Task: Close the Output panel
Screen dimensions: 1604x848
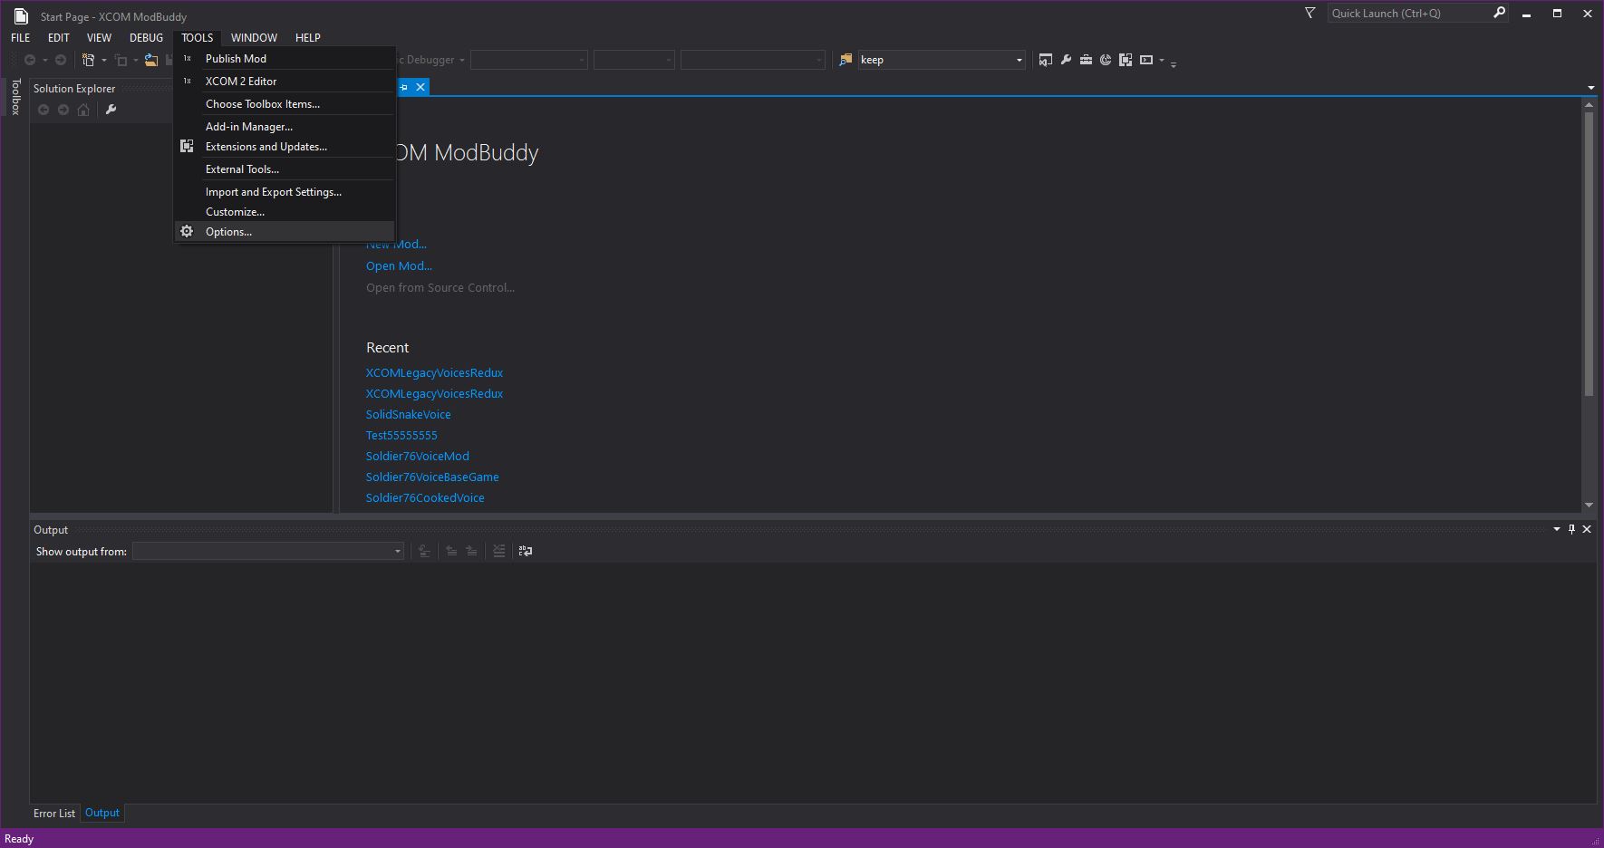Action: click(1587, 529)
